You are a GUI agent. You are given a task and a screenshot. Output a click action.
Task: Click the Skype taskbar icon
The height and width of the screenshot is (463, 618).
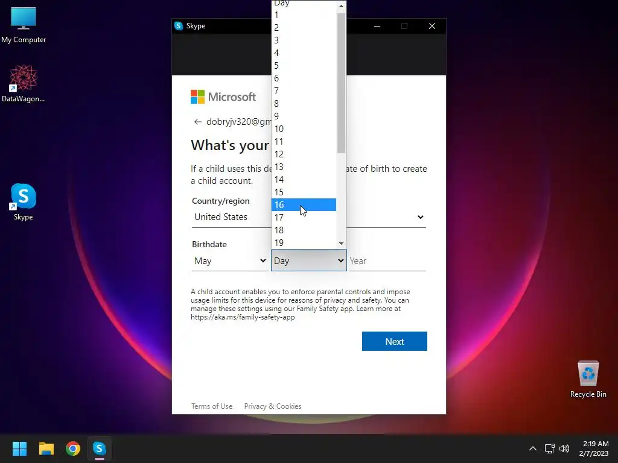(100, 449)
